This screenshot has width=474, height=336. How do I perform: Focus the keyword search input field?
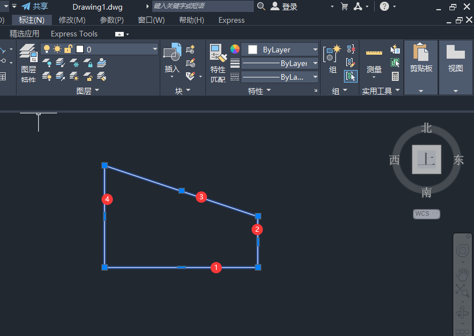click(x=203, y=6)
